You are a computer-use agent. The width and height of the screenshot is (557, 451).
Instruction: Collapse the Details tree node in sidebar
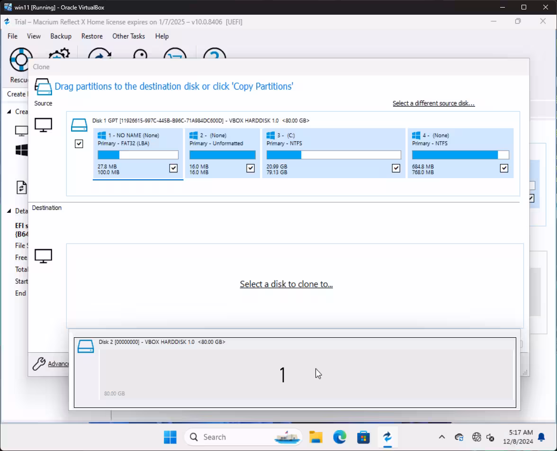pyautogui.click(x=9, y=211)
